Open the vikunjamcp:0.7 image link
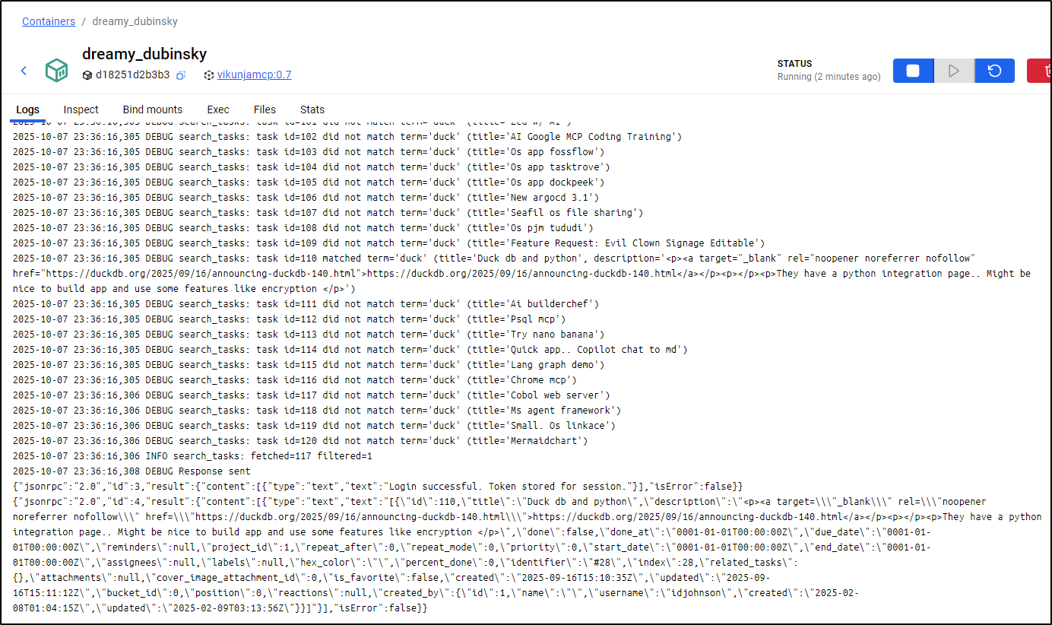The image size is (1052, 625). pos(254,75)
